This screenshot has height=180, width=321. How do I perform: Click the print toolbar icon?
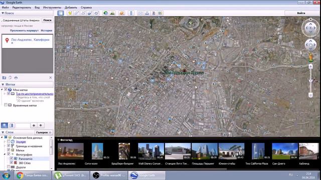[x=147, y=13]
